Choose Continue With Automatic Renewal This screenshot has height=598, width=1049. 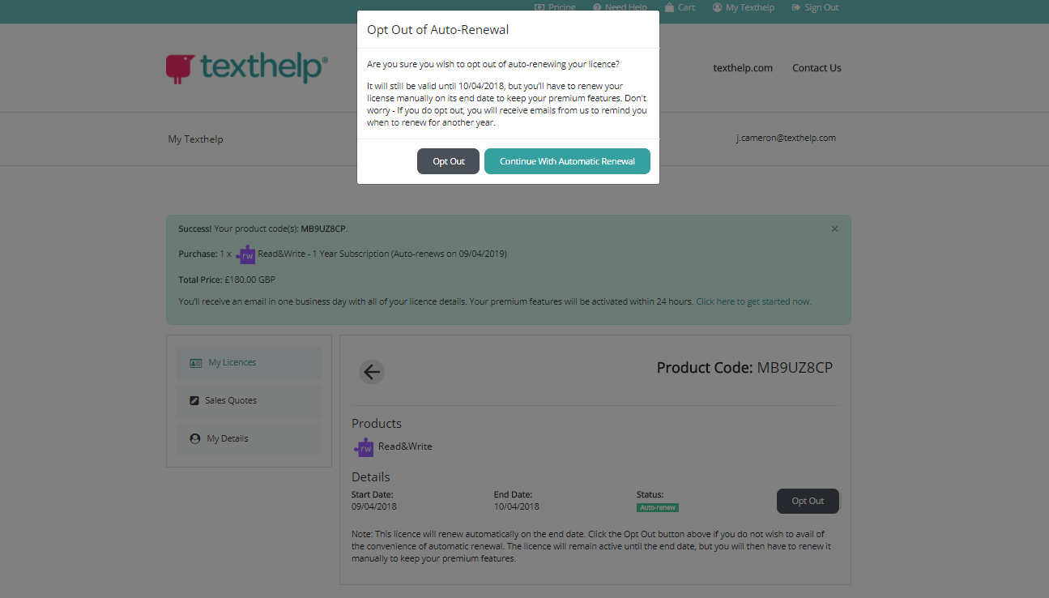[567, 161]
